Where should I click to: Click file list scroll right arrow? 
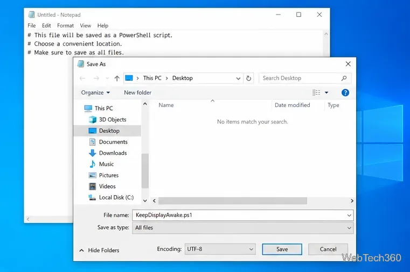(352, 201)
